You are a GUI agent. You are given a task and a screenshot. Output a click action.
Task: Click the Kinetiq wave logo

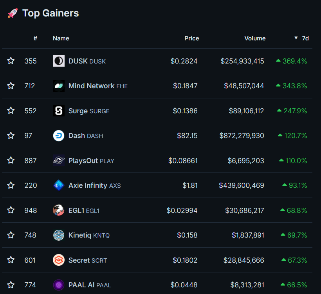[59, 235]
